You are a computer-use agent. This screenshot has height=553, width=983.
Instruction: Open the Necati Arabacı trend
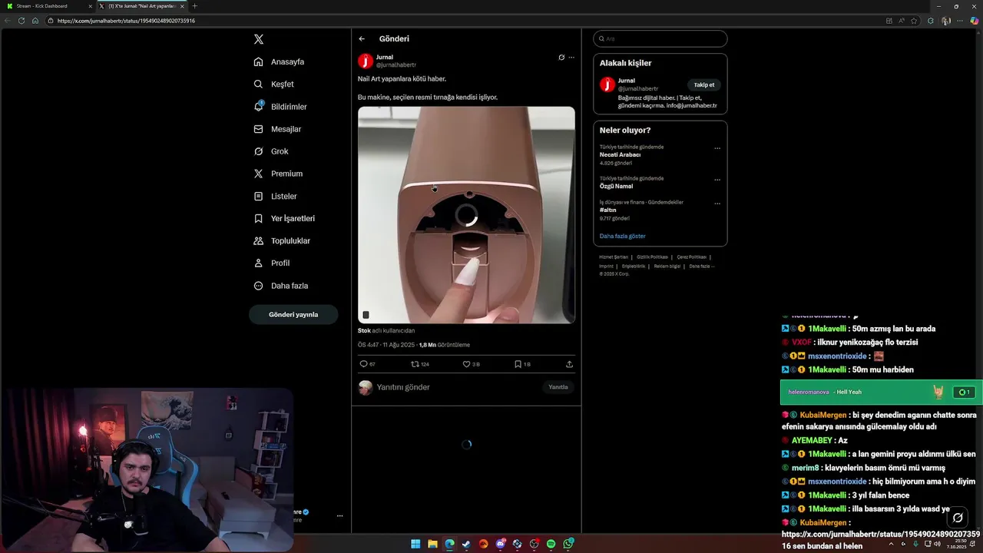[x=621, y=154]
